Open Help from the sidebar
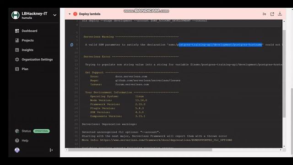The image size is (293, 165). [x=25, y=141]
